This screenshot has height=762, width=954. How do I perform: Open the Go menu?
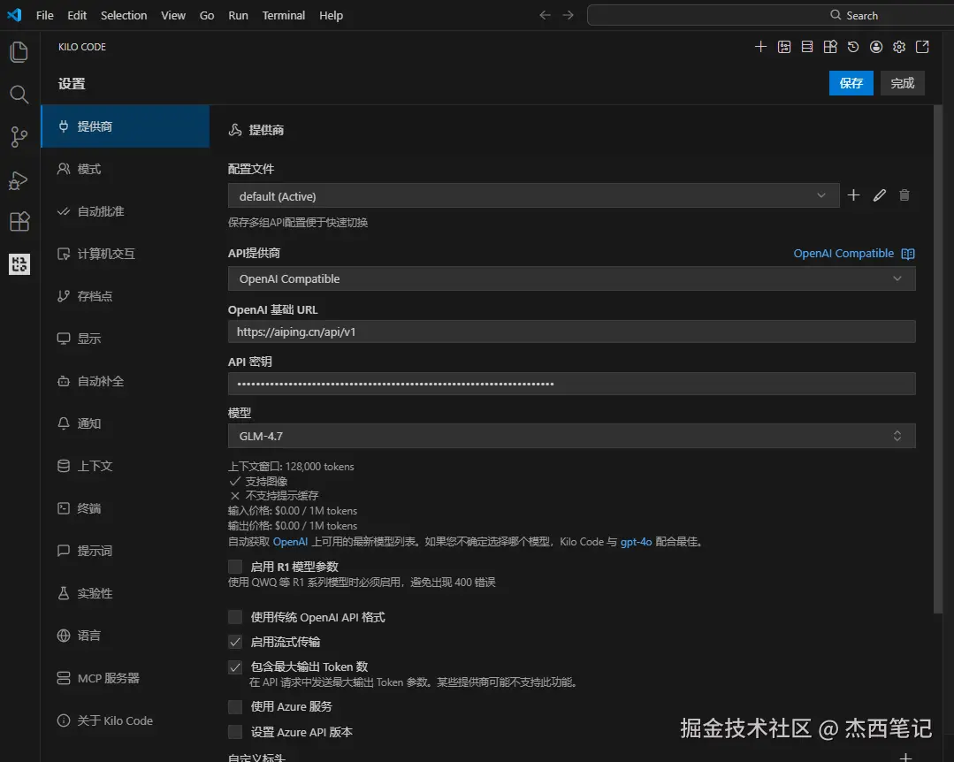pyautogui.click(x=207, y=15)
